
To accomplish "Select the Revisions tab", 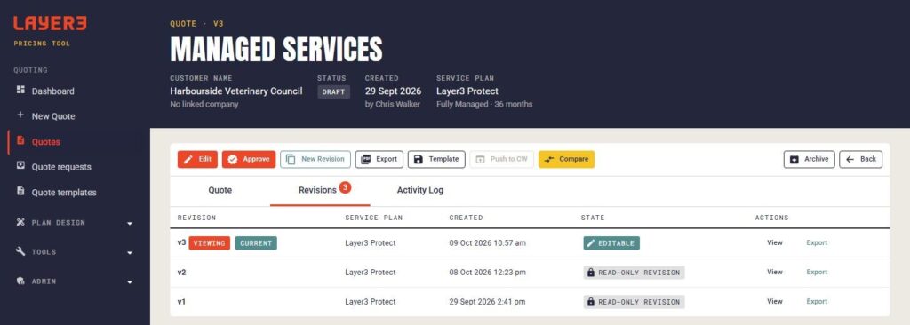I will click(x=320, y=190).
